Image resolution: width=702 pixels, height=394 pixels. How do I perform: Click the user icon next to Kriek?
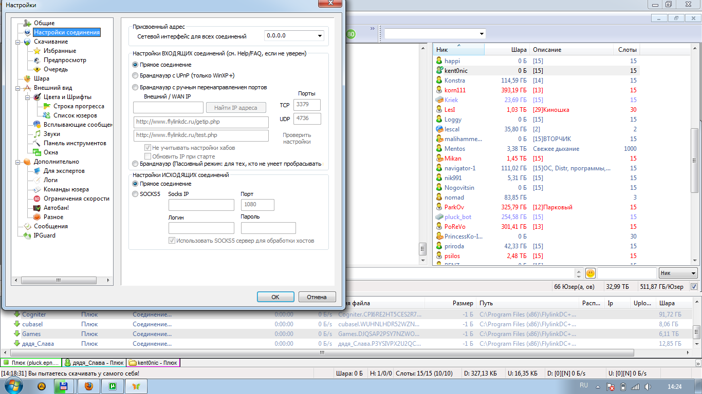click(x=439, y=100)
